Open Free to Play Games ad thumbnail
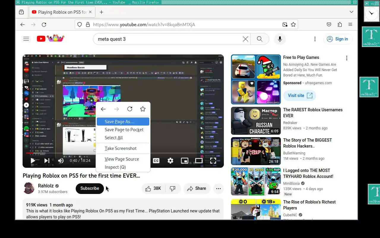 pos(256,79)
